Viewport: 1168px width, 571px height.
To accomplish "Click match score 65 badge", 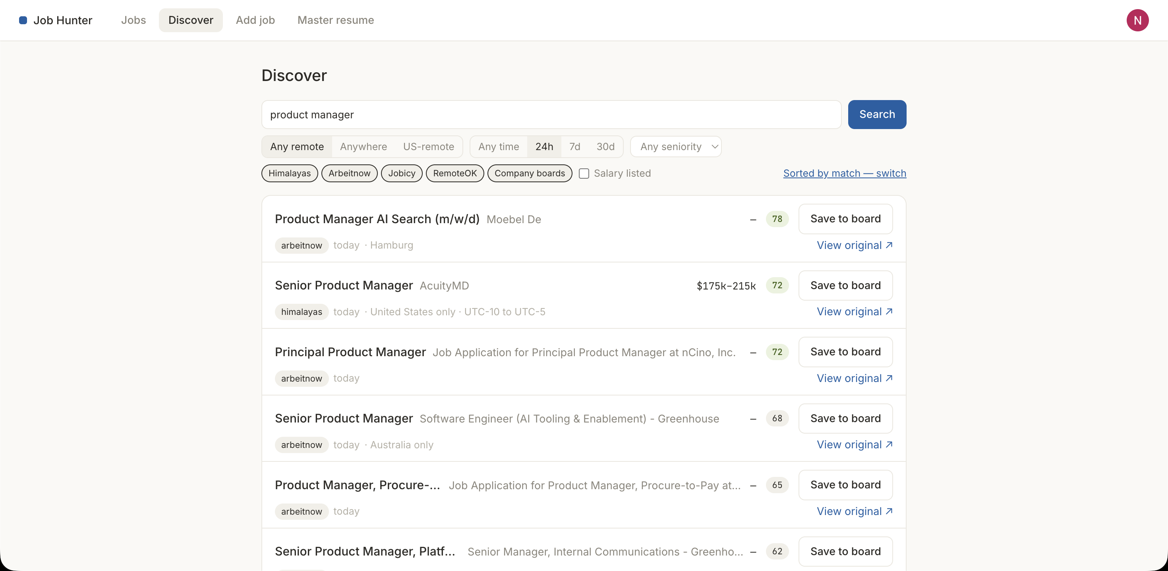I will click(x=777, y=485).
